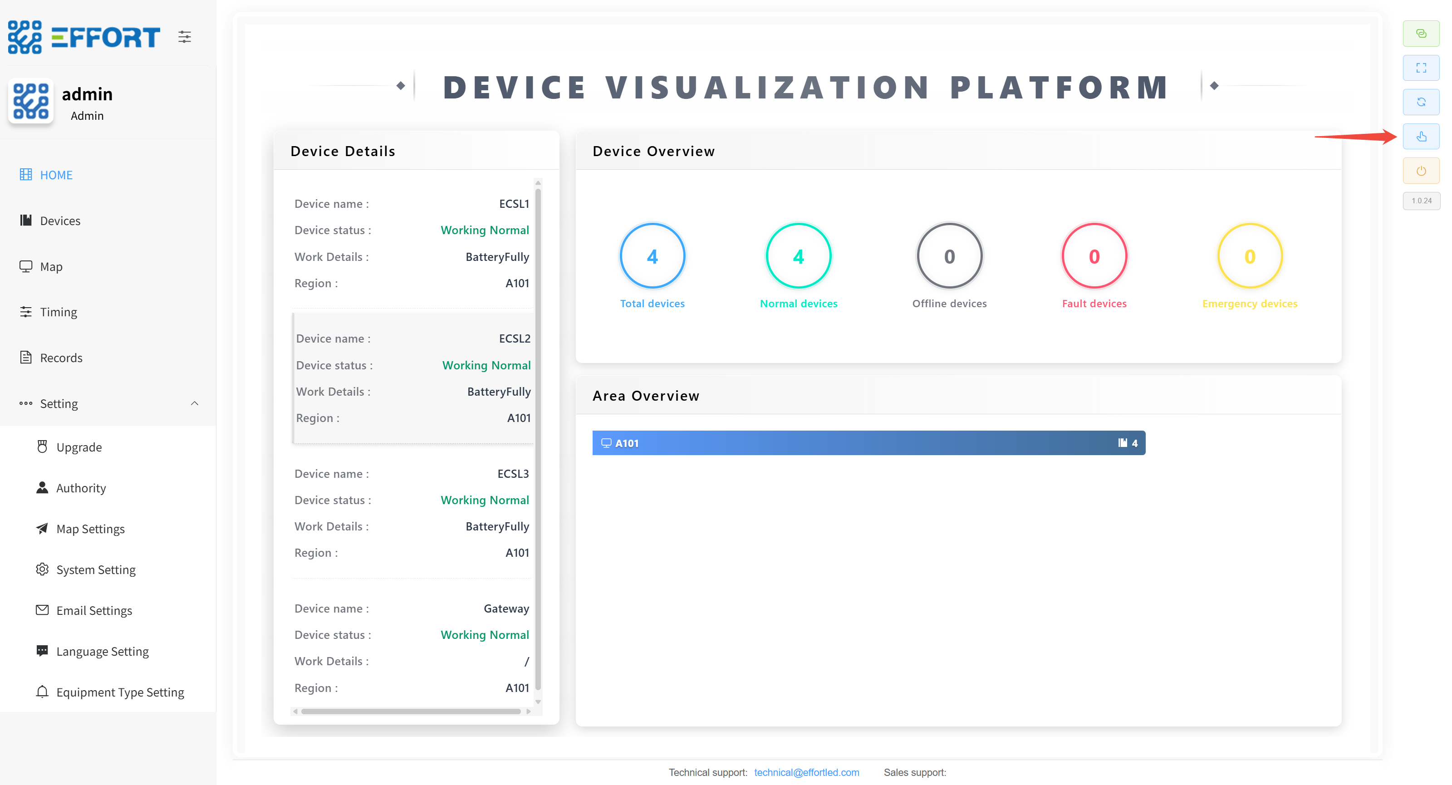Open the Devices menu item
The height and width of the screenshot is (785, 1452).
pos(60,221)
